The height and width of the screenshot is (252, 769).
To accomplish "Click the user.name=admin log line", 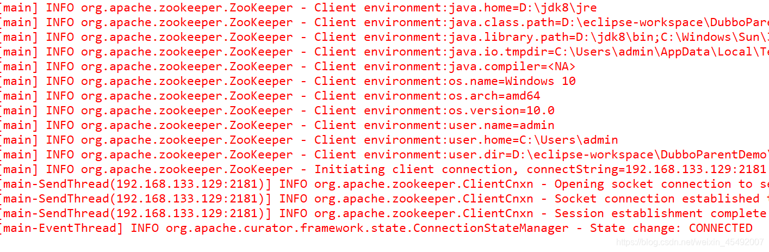I will point(278,125).
